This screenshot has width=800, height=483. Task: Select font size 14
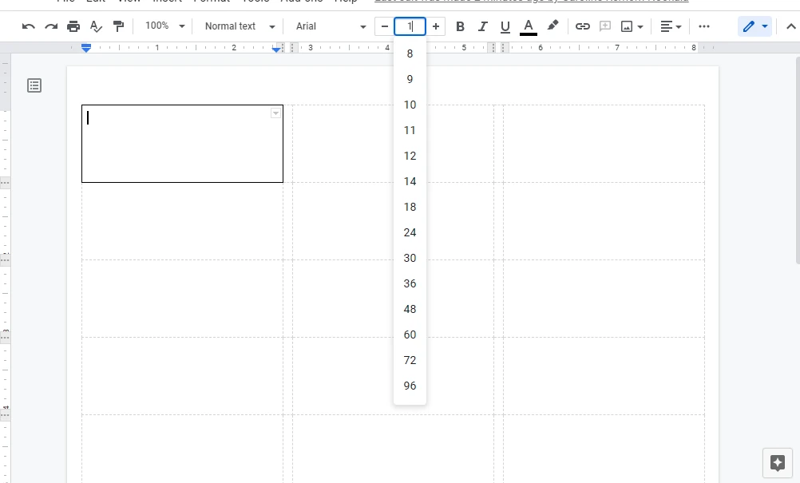(410, 181)
